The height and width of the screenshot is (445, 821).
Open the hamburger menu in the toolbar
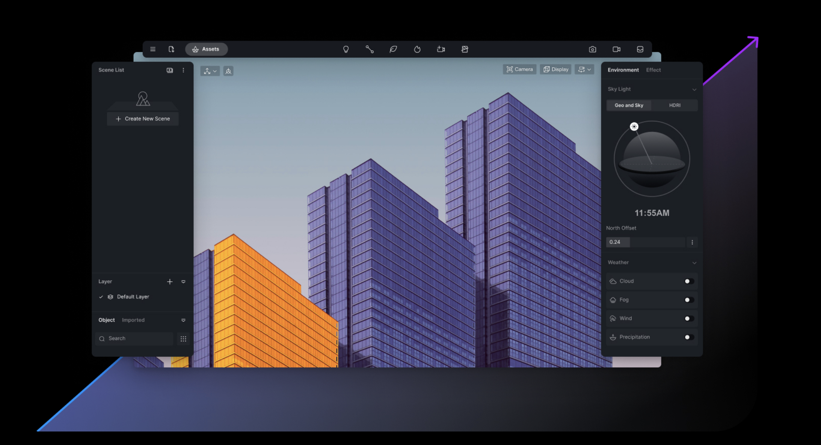click(152, 49)
